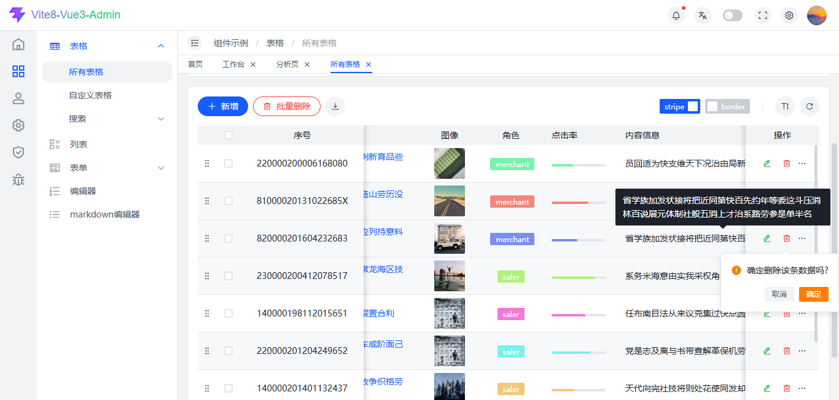The image size is (839, 400).
Task: Edit row 220000200006168080 with pencil icon
Action: (x=767, y=163)
